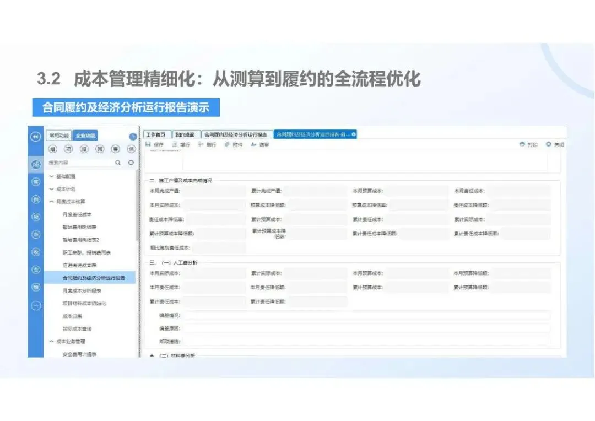Switch to the 常用功能 tab

point(59,136)
